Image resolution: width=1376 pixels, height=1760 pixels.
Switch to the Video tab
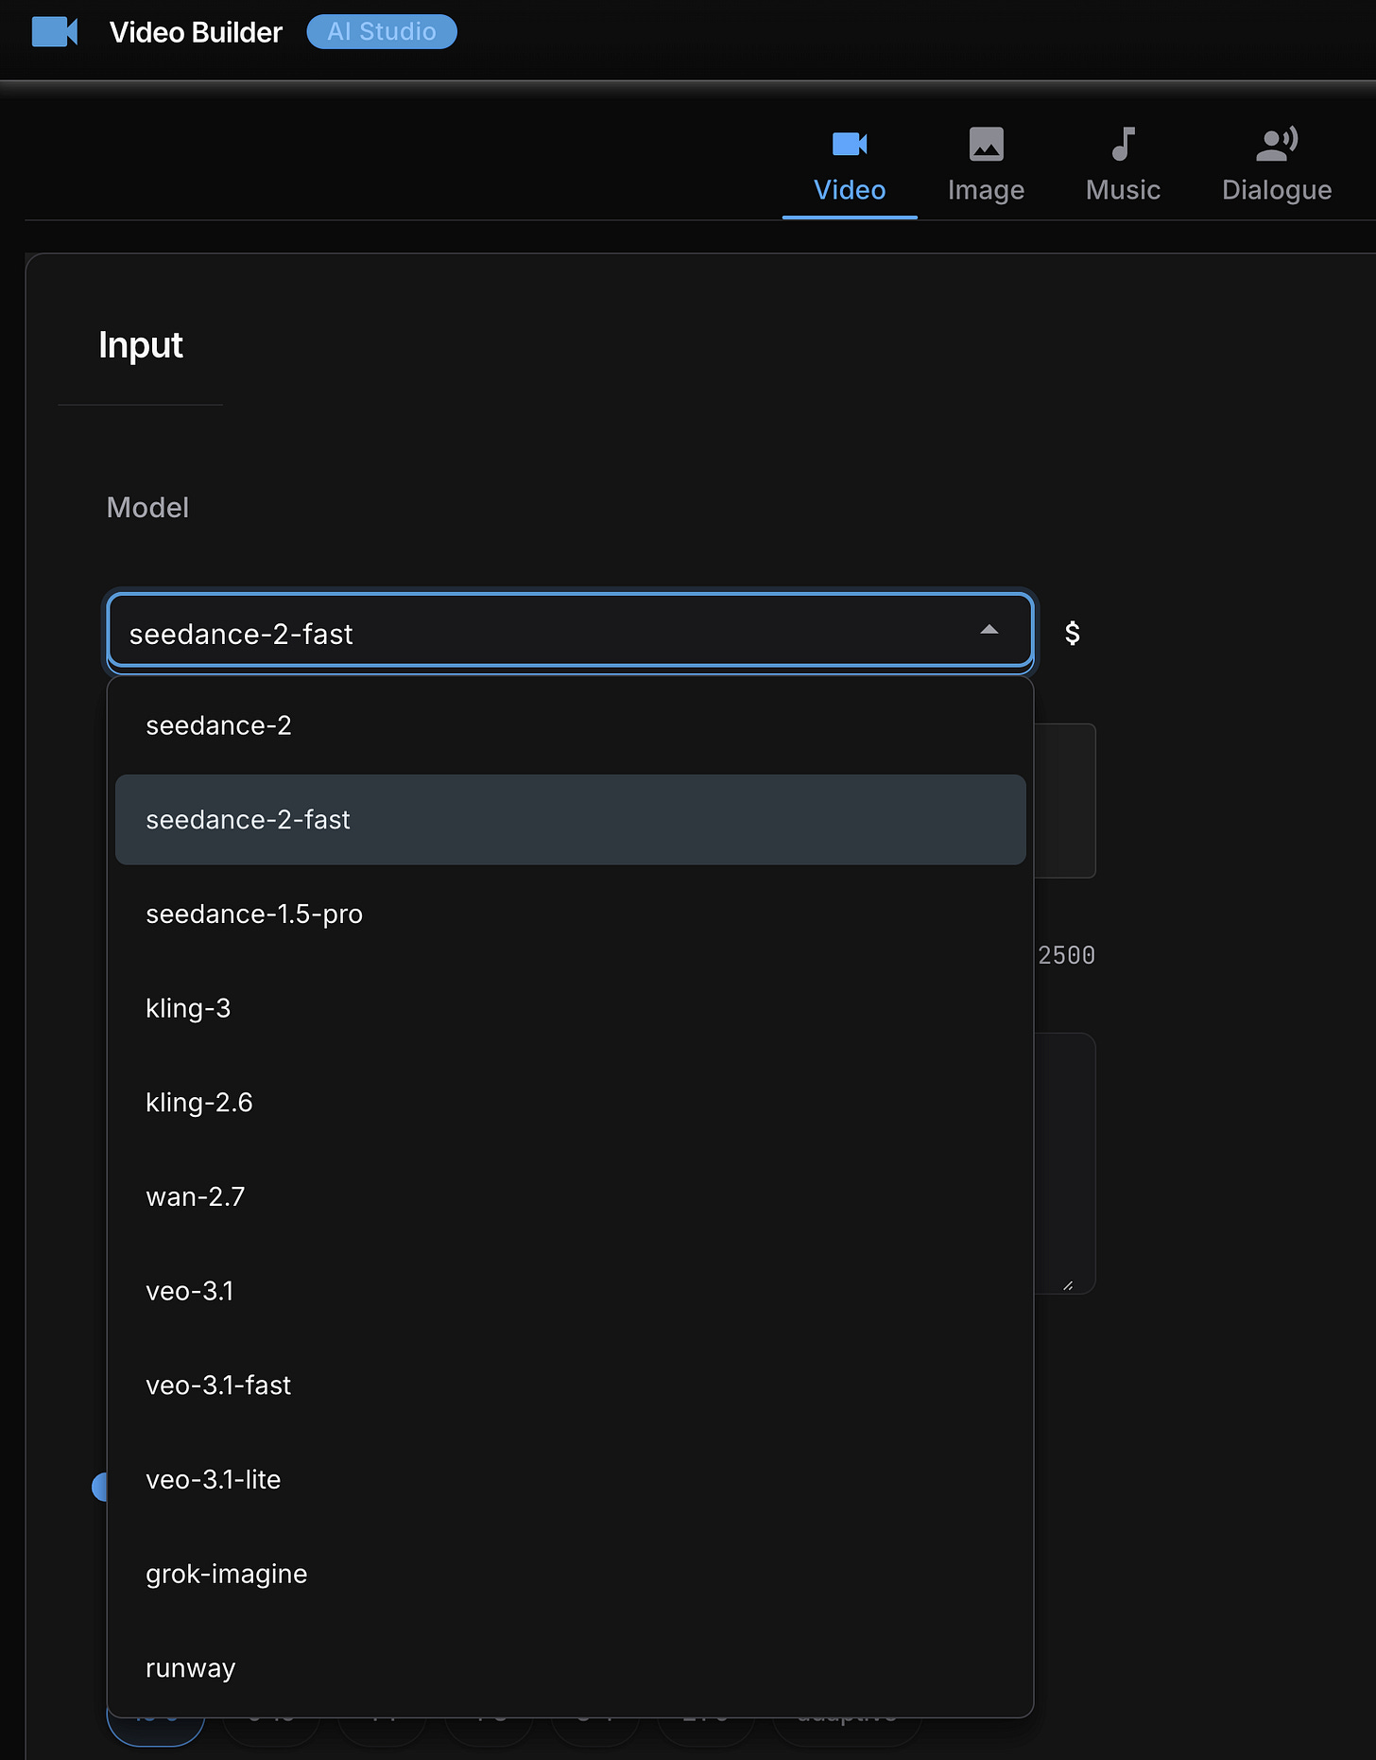[850, 166]
